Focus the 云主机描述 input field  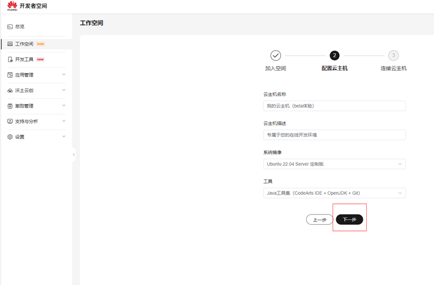(x=334, y=135)
